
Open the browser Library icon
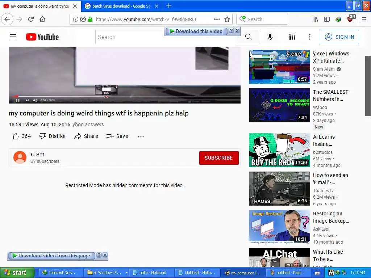click(x=315, y=19)
